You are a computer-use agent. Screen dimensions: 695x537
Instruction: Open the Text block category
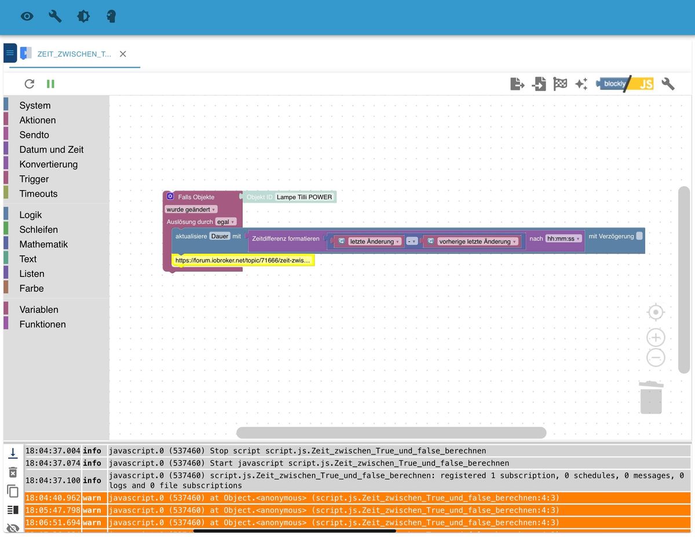pyautogui.click(x=28, y=259)
